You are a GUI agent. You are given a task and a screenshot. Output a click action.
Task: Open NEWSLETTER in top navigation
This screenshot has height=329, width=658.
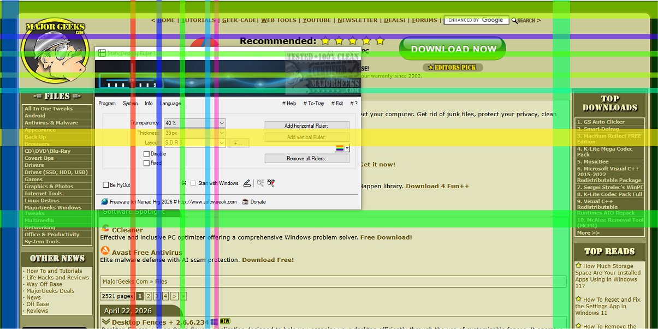tap(358, 20)
